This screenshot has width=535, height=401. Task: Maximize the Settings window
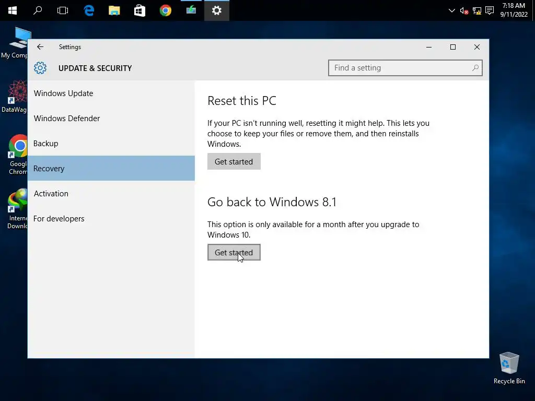[453, 47]
